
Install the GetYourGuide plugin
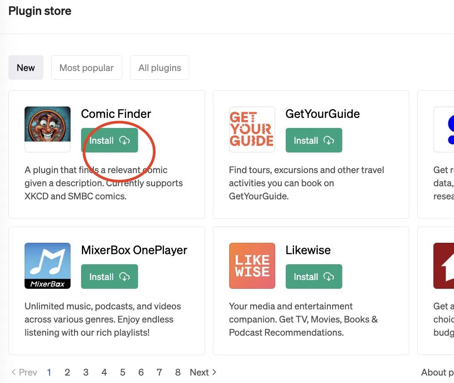tap(314, 140)
